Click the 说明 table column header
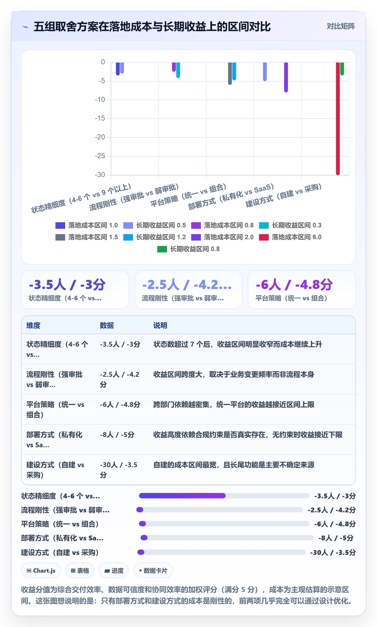This screenshot has width=377, height=627. 160,325
